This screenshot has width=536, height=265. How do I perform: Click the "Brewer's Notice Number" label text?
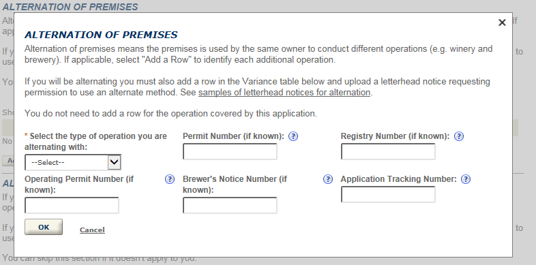tap(235, 185)
